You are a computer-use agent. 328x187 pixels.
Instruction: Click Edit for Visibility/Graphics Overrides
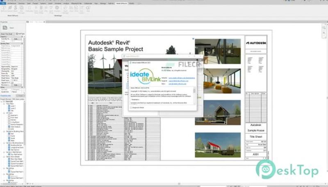click(x=16, y=39)
